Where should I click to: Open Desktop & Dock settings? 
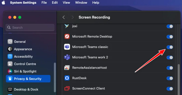28,89
